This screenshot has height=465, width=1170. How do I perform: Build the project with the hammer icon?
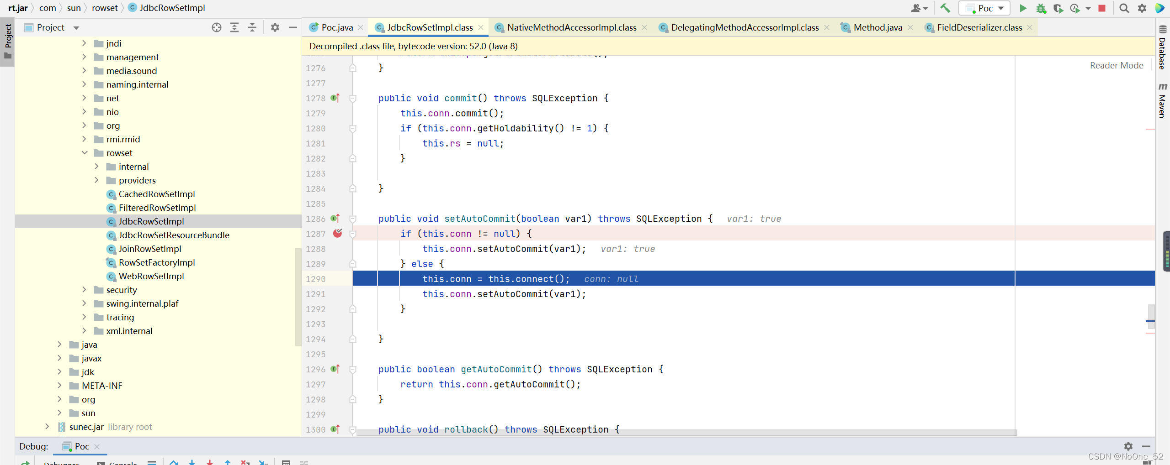(x=945, y=8)
